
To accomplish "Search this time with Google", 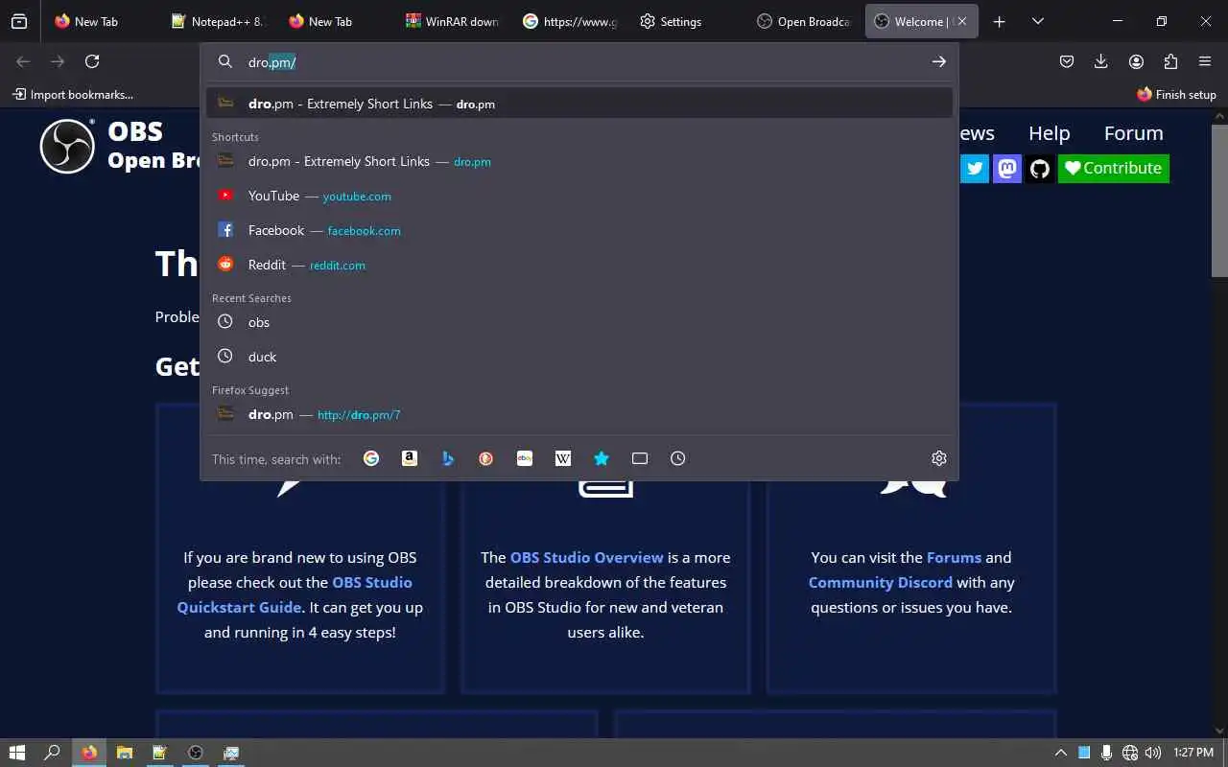I will click(x=371, y=458).
